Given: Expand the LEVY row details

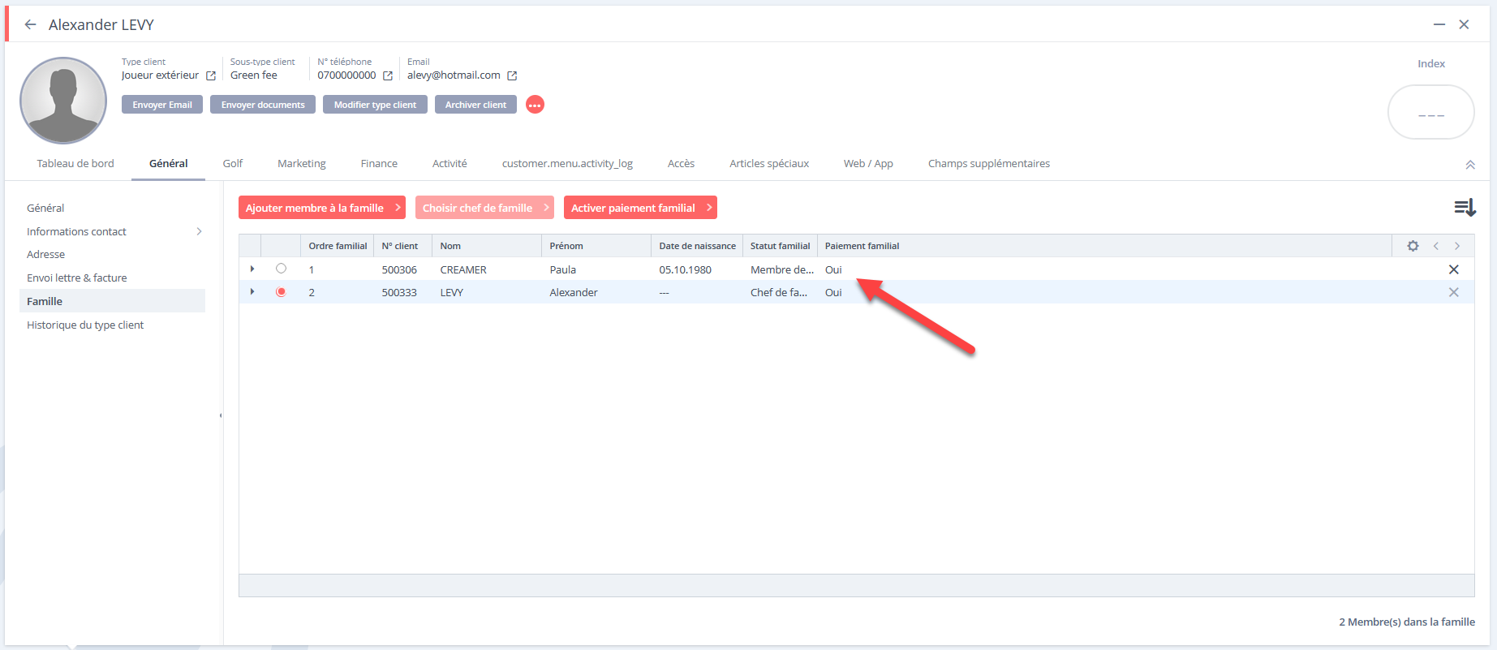Looking at the screenshot, I should (x=252, y=291).
